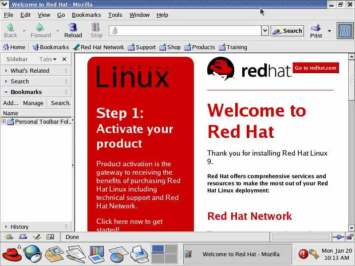Expand the Search sidebar panel

point(36,82)
